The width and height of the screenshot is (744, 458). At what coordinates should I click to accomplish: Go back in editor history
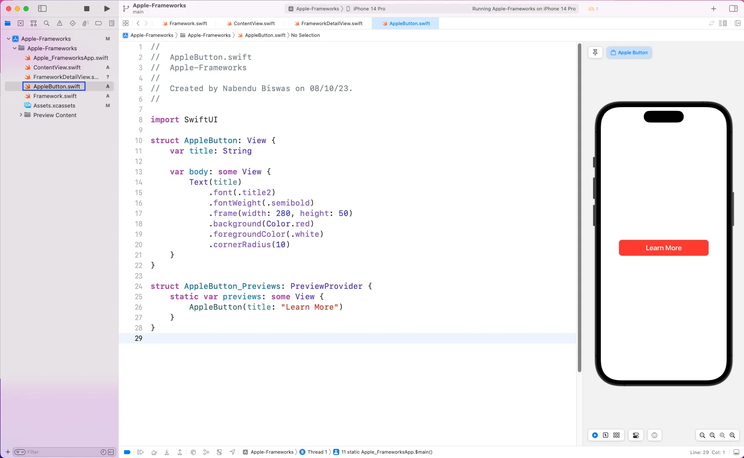138,23
